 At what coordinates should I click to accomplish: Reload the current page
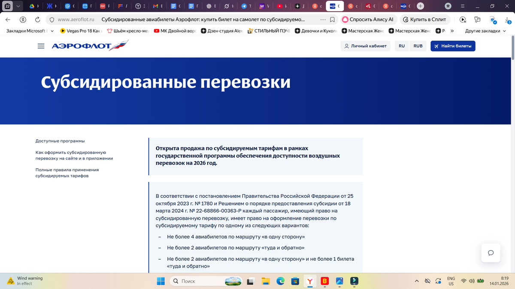click(37, 20)
